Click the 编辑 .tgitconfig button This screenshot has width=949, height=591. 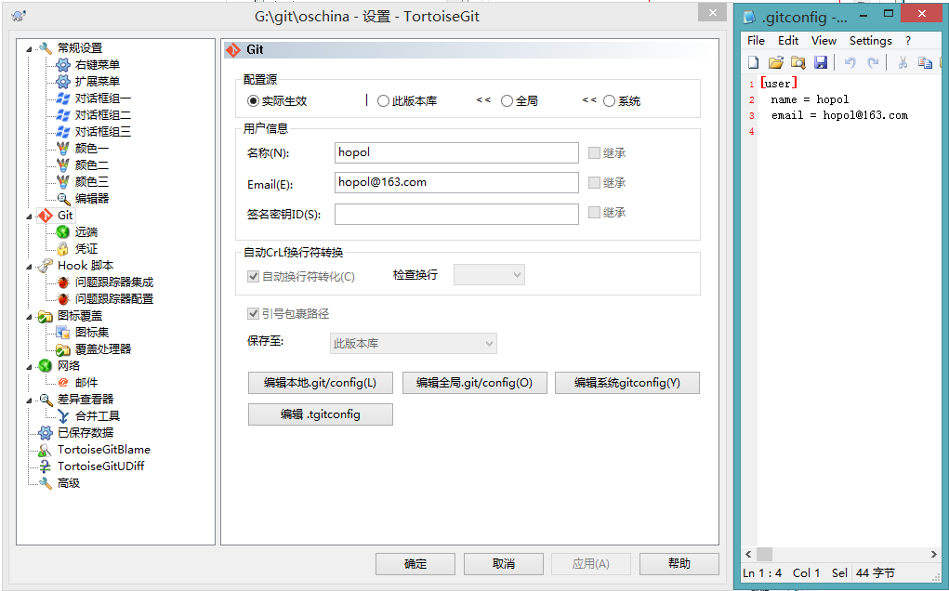tap(320, 414)
